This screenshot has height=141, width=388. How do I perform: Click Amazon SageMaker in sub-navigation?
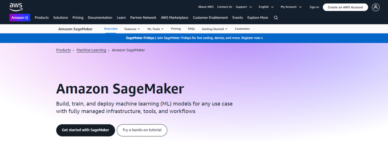coord(75,29)
